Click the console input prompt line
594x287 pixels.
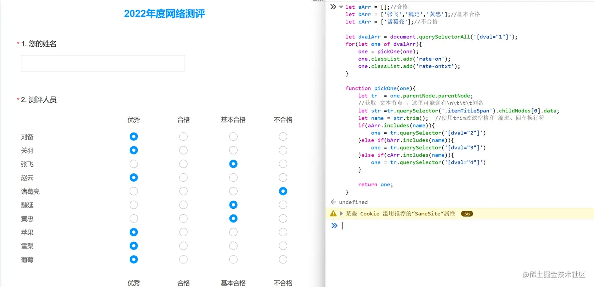(467, 226)
